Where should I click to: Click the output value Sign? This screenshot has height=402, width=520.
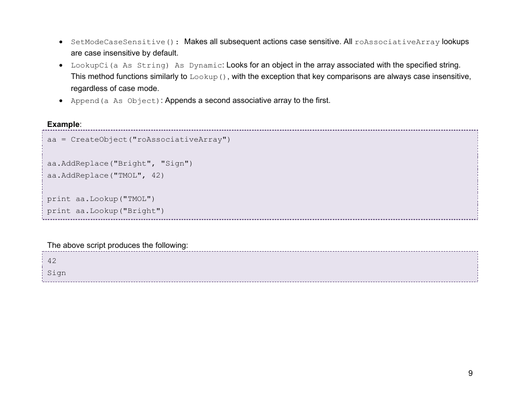click(56, 273)
